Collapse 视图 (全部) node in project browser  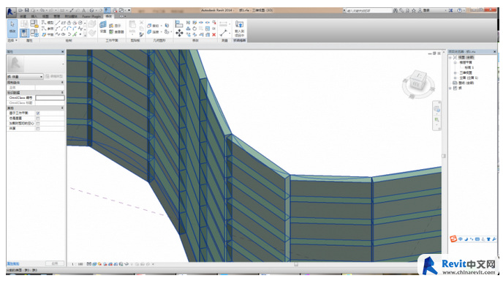coord(450,58)
